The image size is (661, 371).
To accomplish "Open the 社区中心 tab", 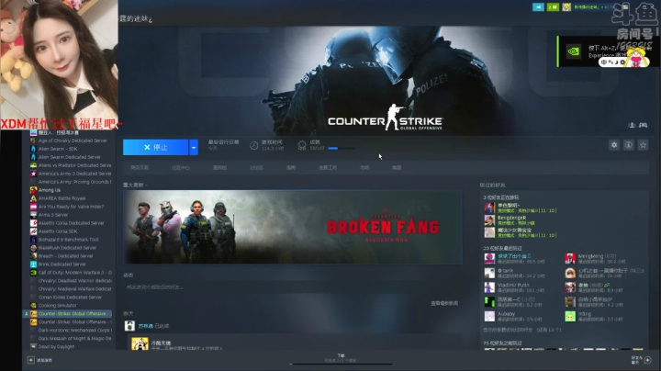I will (x=181, y=168).
